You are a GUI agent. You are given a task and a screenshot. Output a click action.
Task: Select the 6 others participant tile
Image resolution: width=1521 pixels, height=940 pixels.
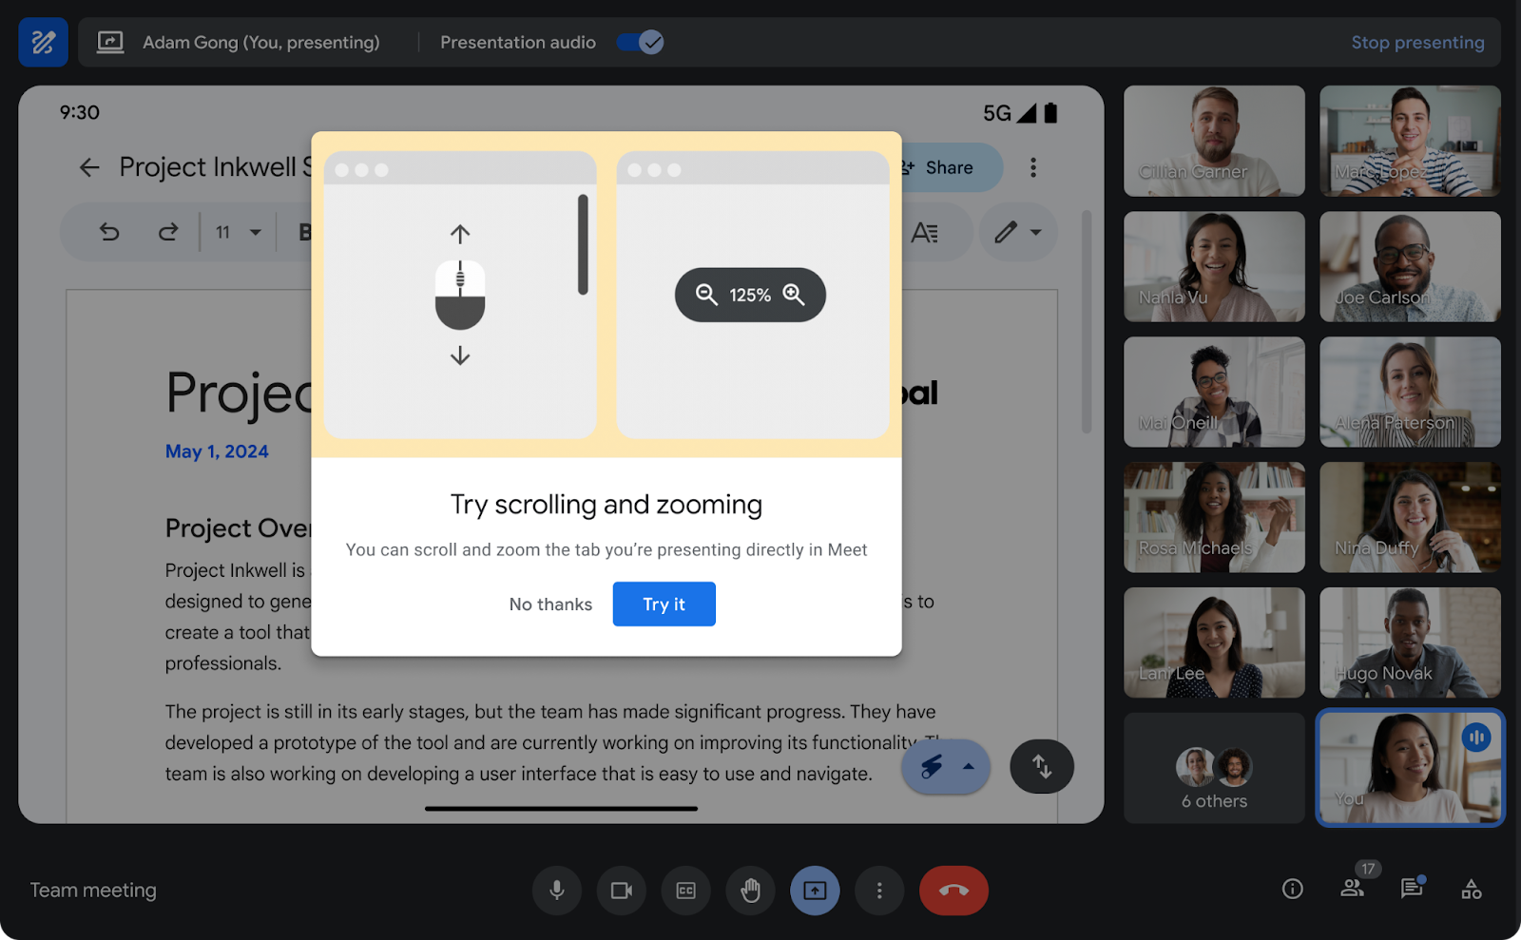[1214, 768]
